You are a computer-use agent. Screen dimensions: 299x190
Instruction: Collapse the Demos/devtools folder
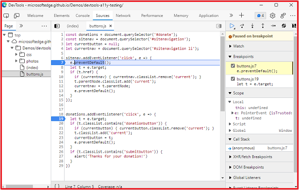pos(12,48)
